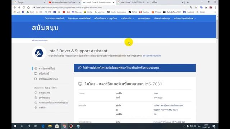Image resolution: width=230 pixels, height=129 pixels.
Task: Open the Pantip bookmark
Action: 88,12
